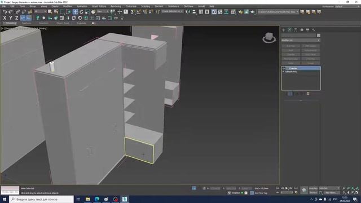Switch to the Modeling ribbon tab
Image resolution: width=361 pixels, height=203 pixels.
coord(11,23)
